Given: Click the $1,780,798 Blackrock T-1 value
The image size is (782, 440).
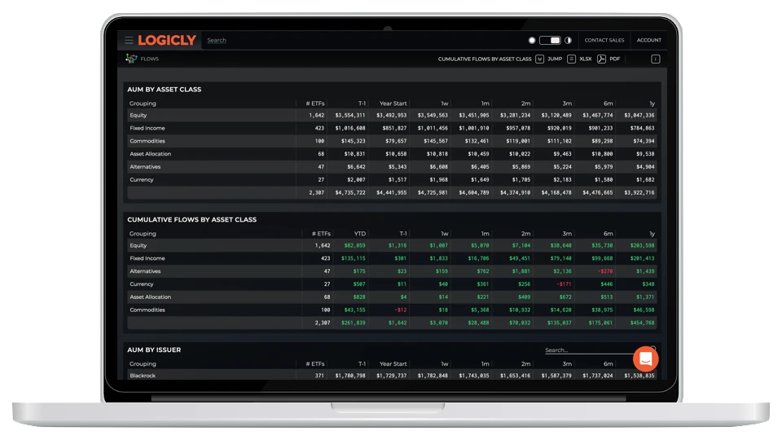Looking at the screenshot, I should coord(350,376).
